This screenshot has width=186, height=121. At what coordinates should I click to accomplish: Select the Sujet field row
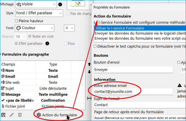click(43, 88)
